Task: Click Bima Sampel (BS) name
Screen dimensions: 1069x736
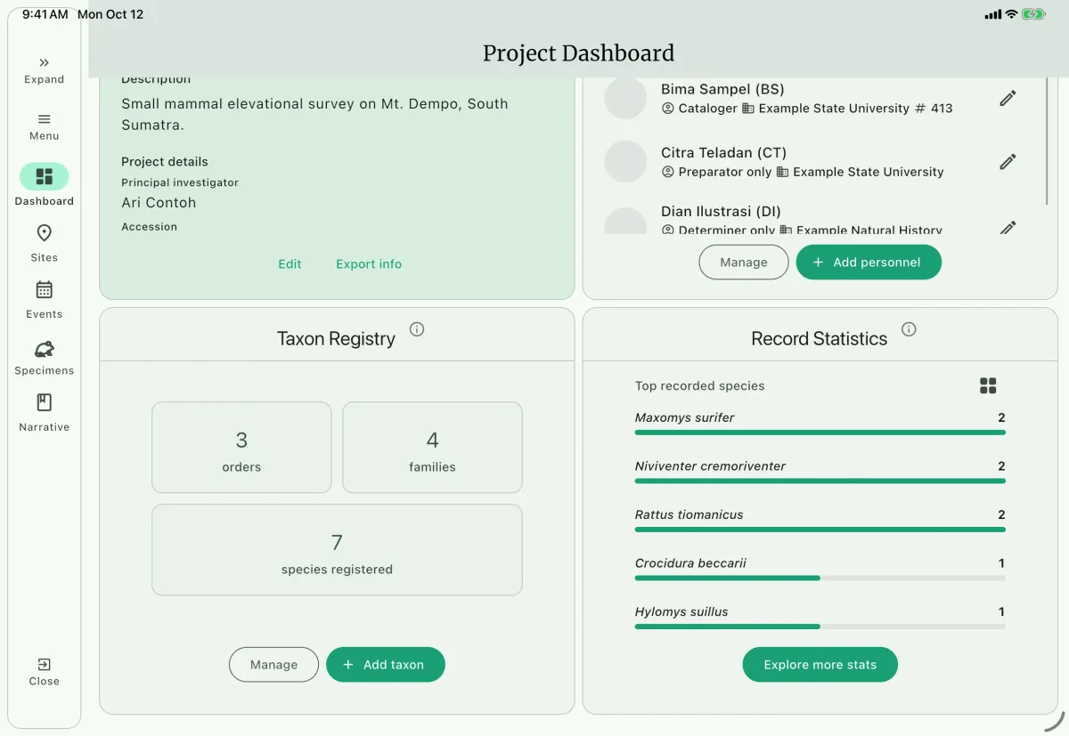Action: pos(722,89)
